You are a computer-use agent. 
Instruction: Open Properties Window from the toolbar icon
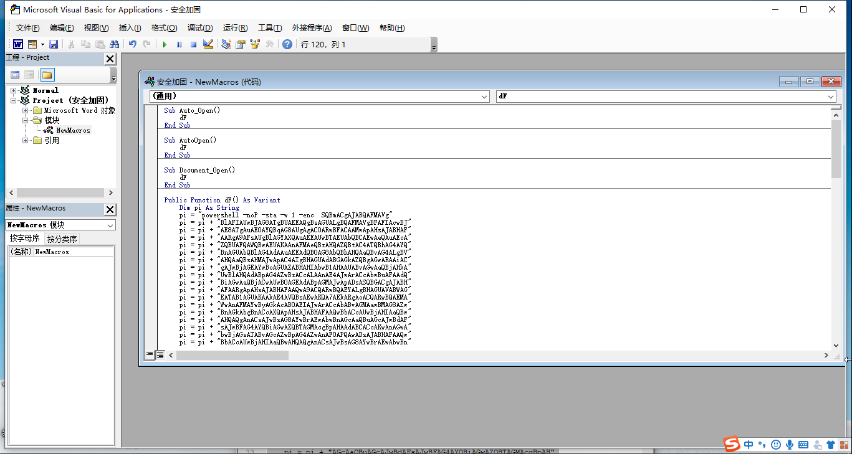pyautogui.click(x=240, y=44)
